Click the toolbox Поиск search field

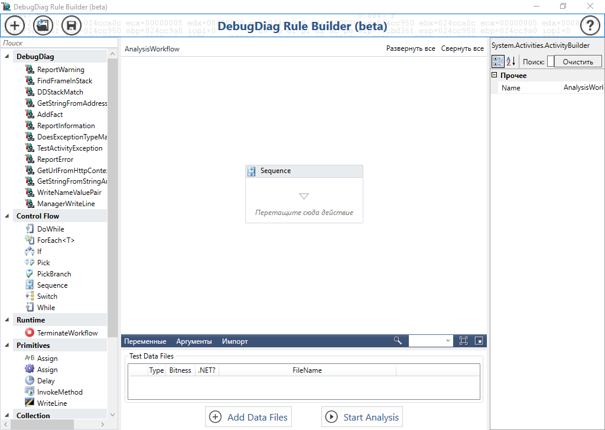[53, 43]
